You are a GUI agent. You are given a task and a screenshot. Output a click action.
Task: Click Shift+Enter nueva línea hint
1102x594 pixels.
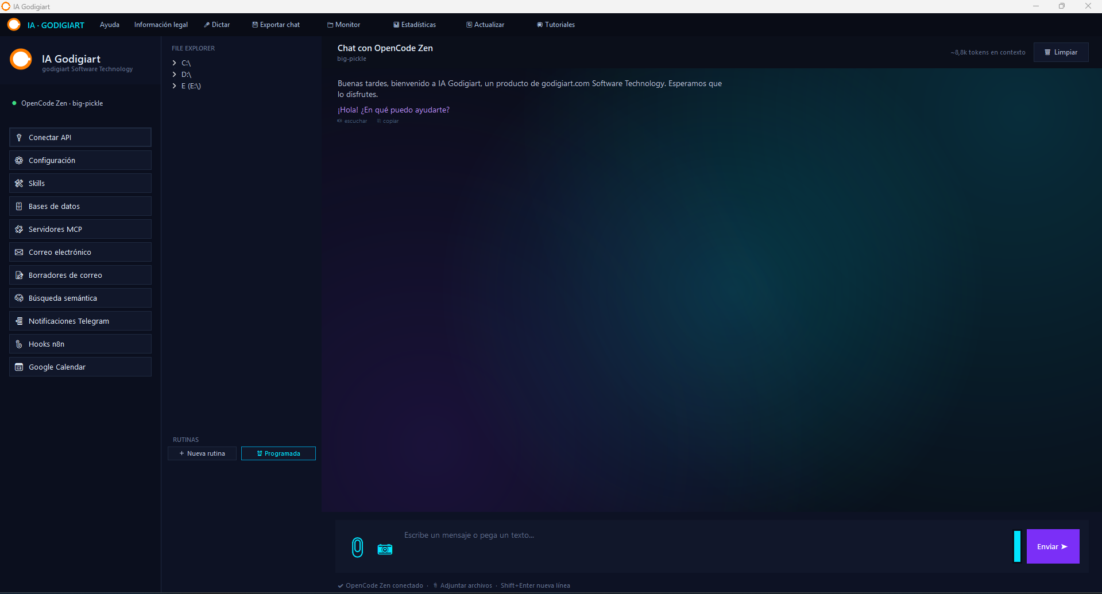pos(535,585)
